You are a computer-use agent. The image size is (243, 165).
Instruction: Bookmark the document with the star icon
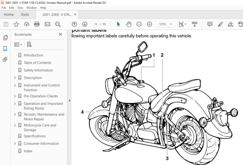tap(16, 24)
